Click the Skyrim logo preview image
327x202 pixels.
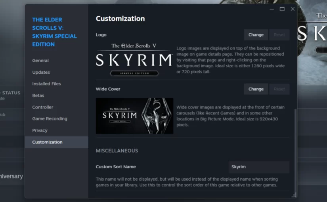tap(134, 59)
